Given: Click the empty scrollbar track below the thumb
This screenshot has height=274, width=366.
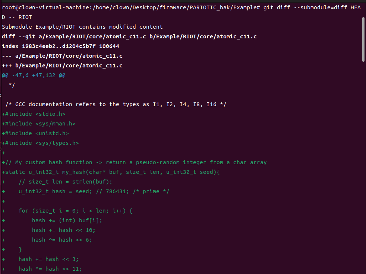Looking at the screenshot, I should click(x=363, y=168).
